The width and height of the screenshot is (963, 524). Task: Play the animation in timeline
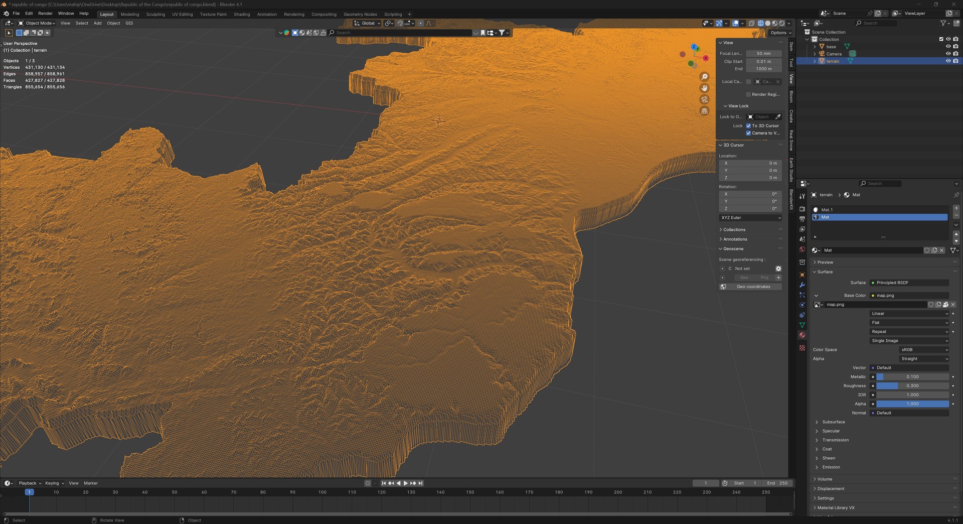pos(405,483)
